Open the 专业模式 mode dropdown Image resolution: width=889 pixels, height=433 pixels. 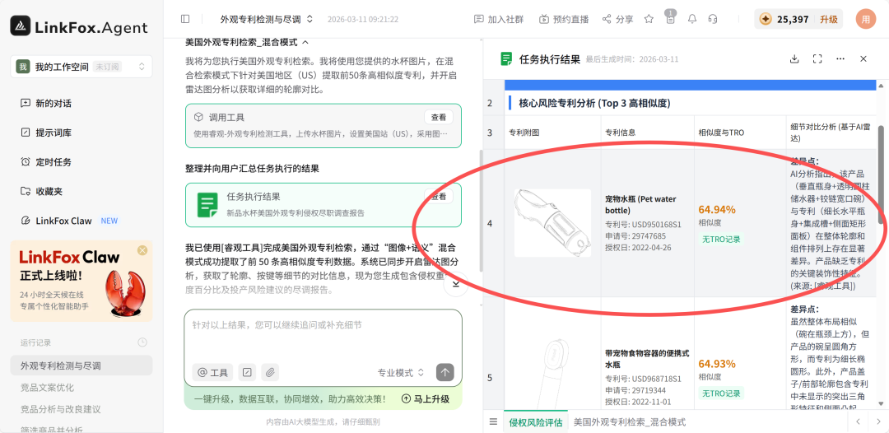[401, 372]
